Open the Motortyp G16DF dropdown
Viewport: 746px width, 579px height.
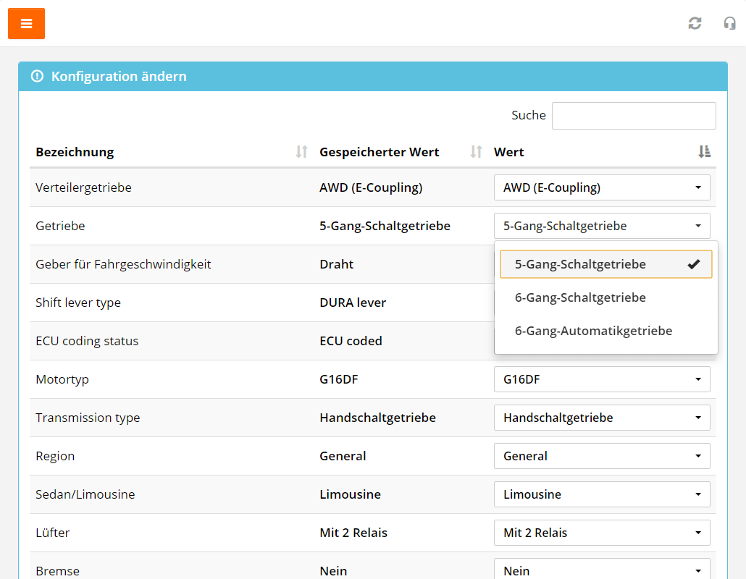pos(602,379)
